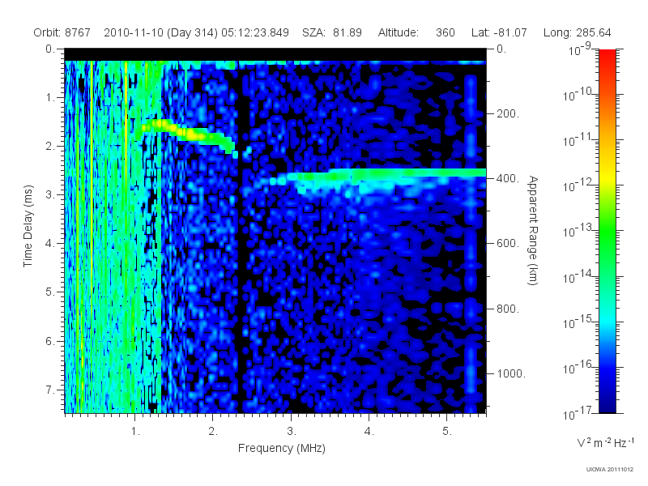Click the SZA: 81.89 header value
648x486 pixels.
tap(332, 32)
